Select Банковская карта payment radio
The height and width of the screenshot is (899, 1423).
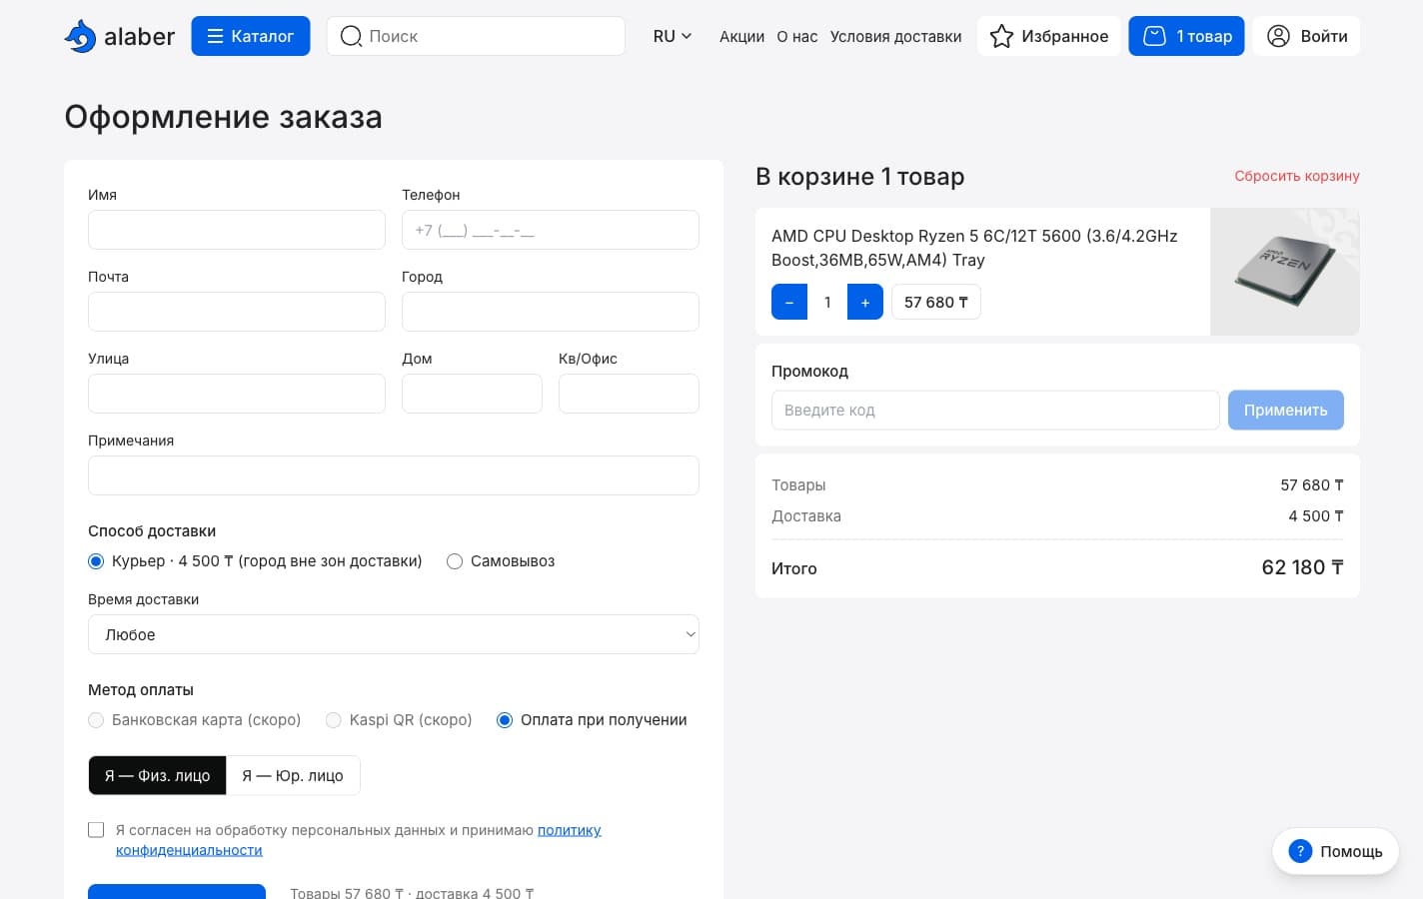coord(96,720)
